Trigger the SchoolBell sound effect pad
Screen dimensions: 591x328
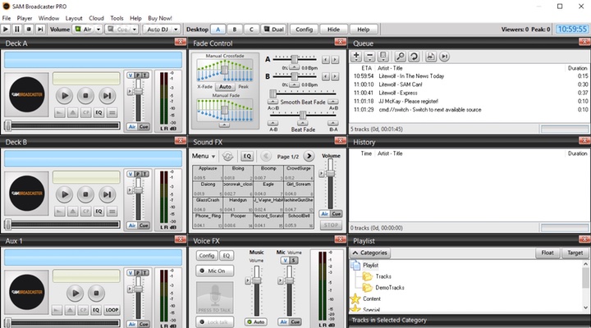click(299, 221)
